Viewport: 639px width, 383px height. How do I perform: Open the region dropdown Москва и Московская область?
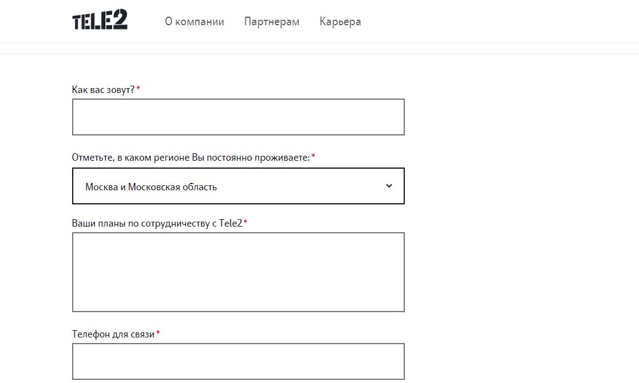click(238, 186)
